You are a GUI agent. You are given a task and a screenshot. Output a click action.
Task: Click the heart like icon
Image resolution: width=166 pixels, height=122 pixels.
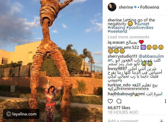point(110,101)
